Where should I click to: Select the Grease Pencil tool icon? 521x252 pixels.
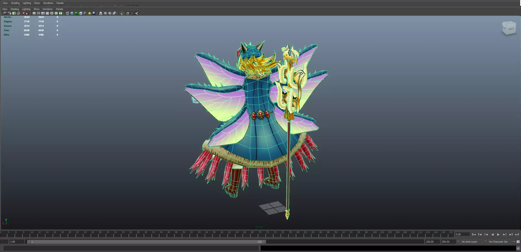pyautogui.click(x=27, y=13)
